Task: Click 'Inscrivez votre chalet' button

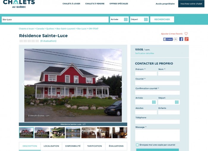Action: 191,4
